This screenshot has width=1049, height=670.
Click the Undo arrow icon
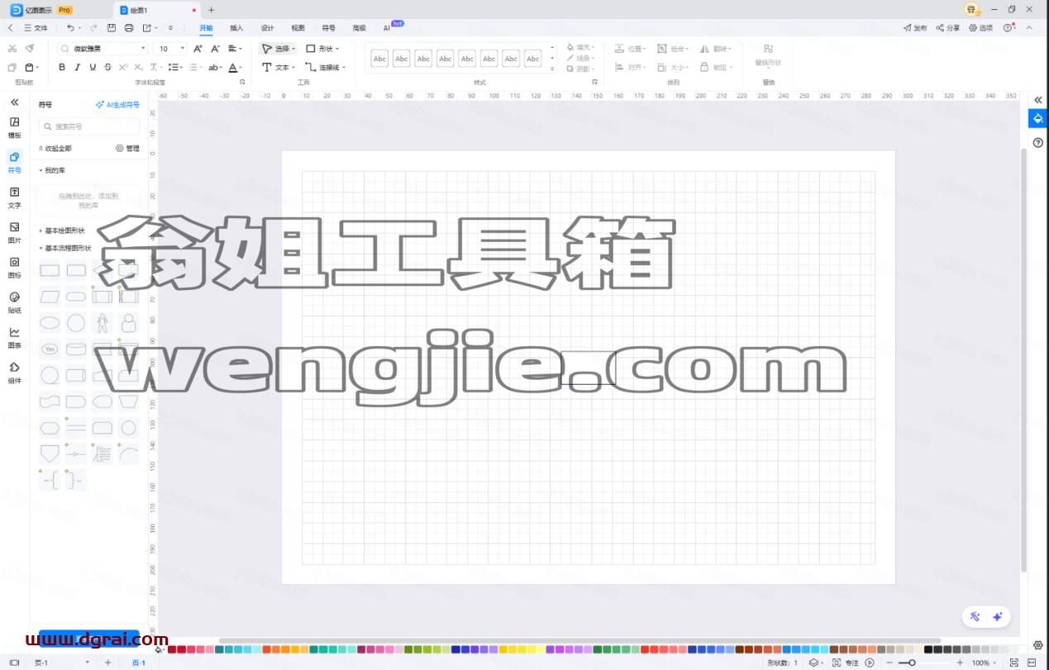coord(71,28)
